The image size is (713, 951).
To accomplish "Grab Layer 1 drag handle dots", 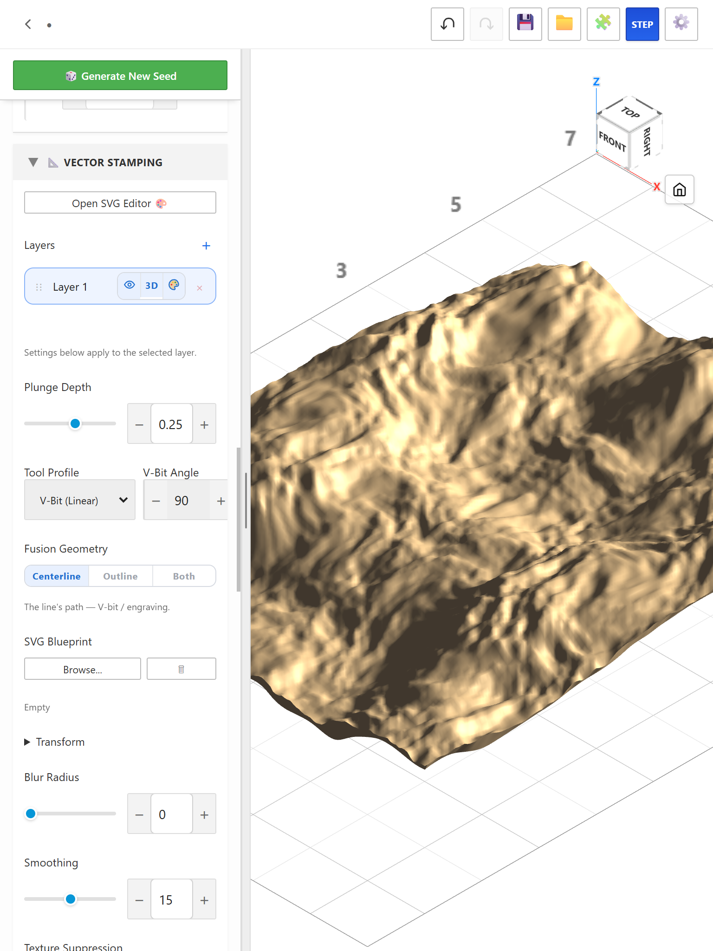I will click(39, 287).
